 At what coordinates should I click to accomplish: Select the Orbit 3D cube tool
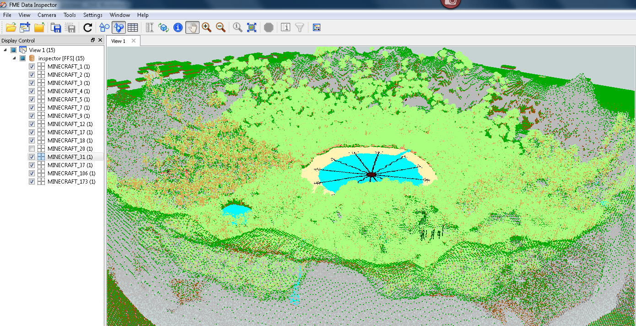(164, 27)
